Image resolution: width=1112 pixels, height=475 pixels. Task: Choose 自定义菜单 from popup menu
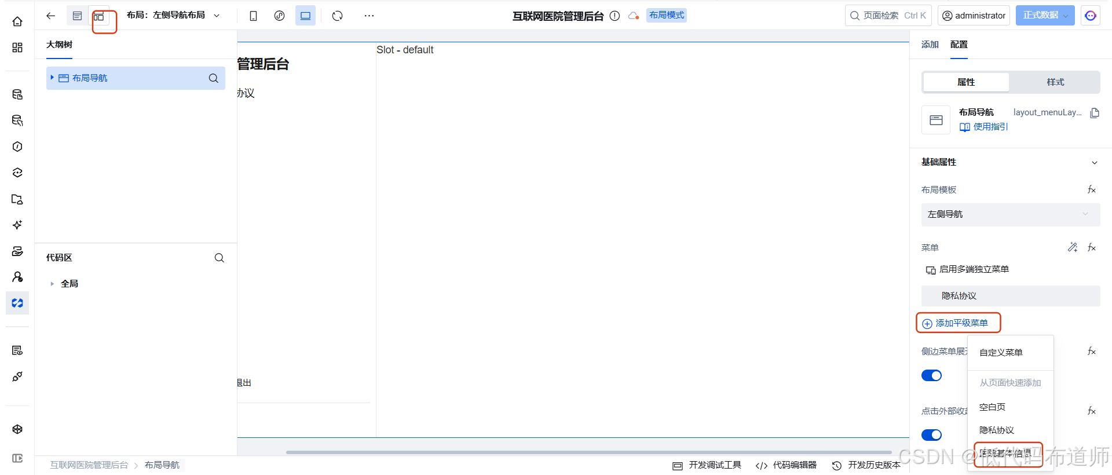pos(1001,353)
